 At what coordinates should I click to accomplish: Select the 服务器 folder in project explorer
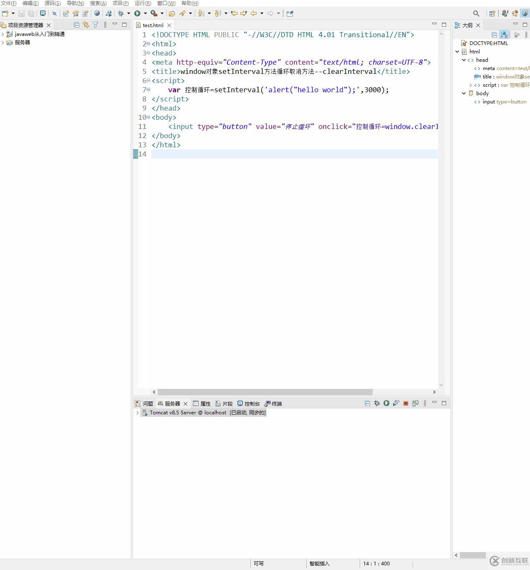tap(22, 43)
